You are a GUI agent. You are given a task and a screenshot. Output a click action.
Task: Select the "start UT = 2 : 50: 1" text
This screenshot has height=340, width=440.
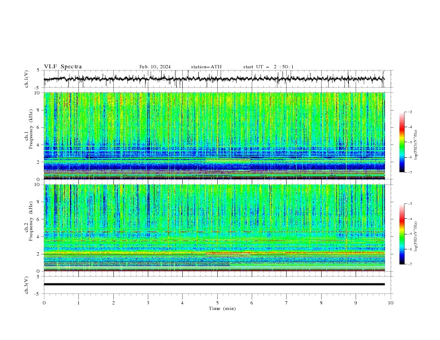(268, 67)
